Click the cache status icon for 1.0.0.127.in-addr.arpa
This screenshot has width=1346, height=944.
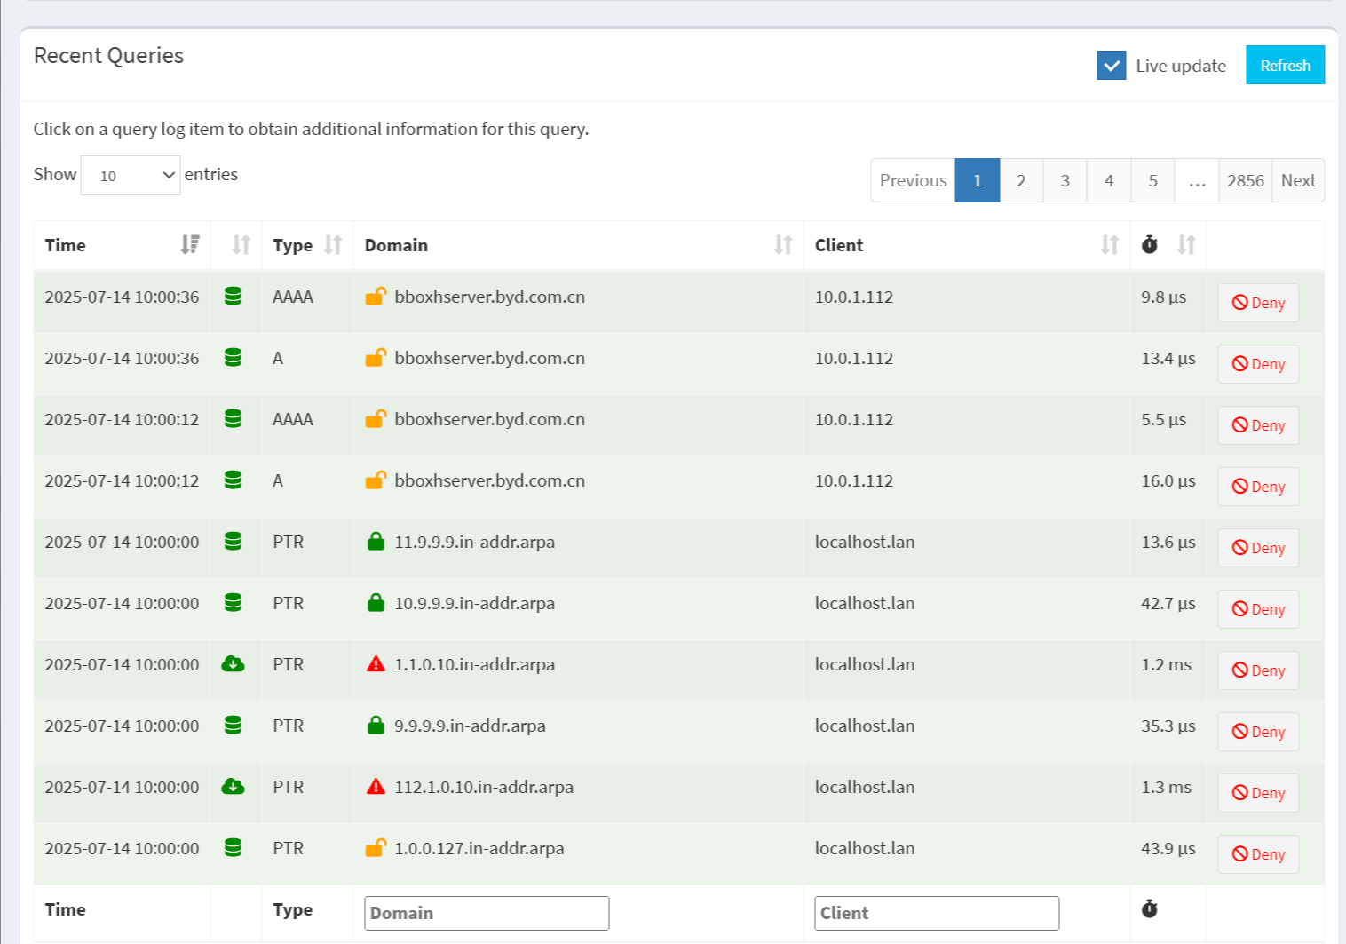pyautogui.click(x=233, y=847)
